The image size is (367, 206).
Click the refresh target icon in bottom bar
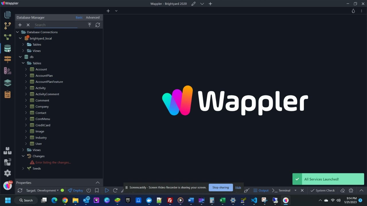click(20, 191)
